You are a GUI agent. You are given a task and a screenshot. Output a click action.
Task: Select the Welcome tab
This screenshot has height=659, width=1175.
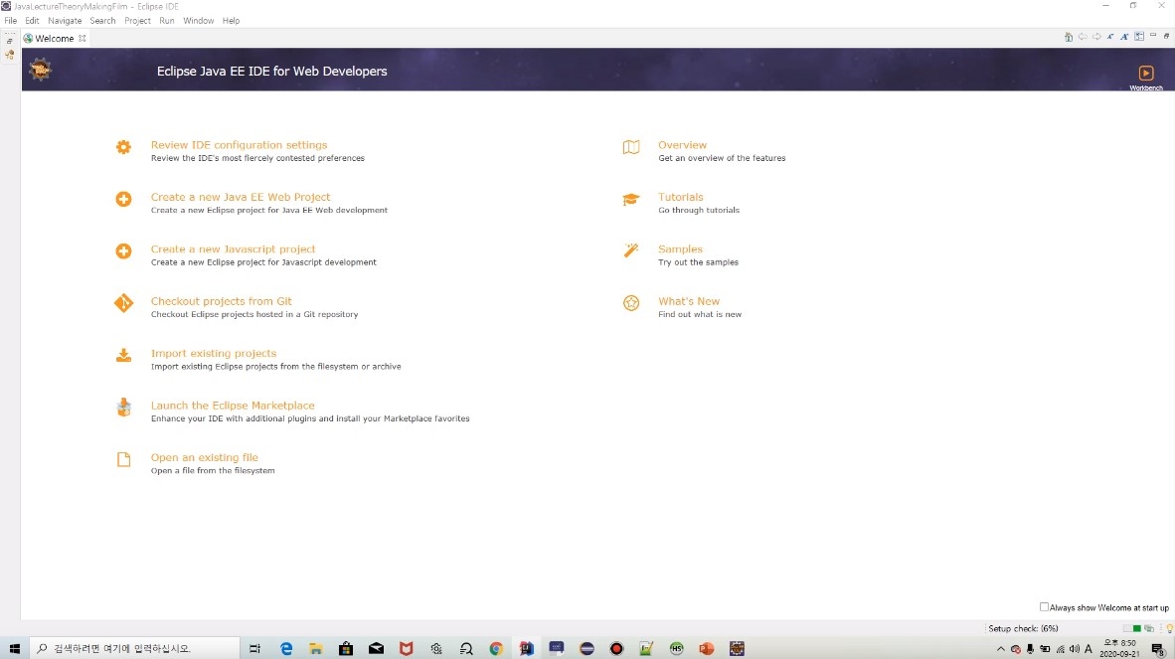(54, 38)
